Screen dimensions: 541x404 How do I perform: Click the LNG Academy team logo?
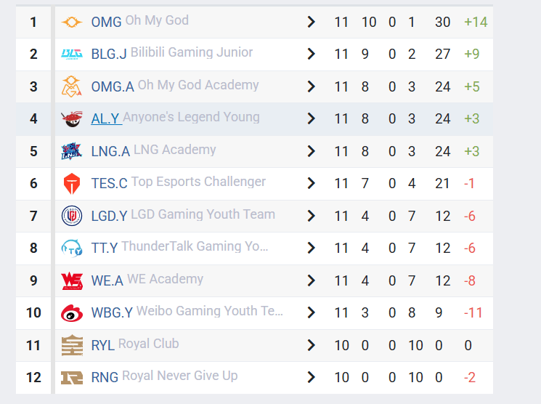click(x=72, y=151)
